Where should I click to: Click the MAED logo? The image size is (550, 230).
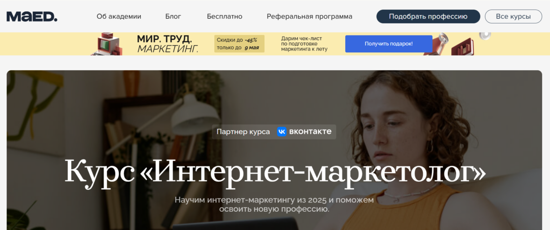[32, 16]
